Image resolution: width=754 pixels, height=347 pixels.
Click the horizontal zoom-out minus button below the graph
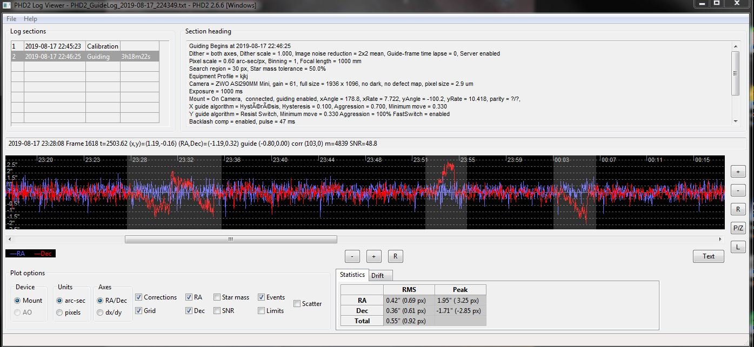click(352, 256)
